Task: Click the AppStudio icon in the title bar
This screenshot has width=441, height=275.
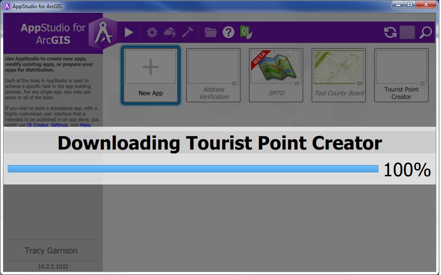Action: [7, 6]
